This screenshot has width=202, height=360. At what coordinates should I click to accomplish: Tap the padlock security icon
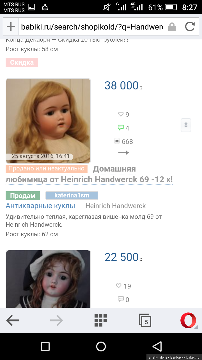(x=172, y=27)
